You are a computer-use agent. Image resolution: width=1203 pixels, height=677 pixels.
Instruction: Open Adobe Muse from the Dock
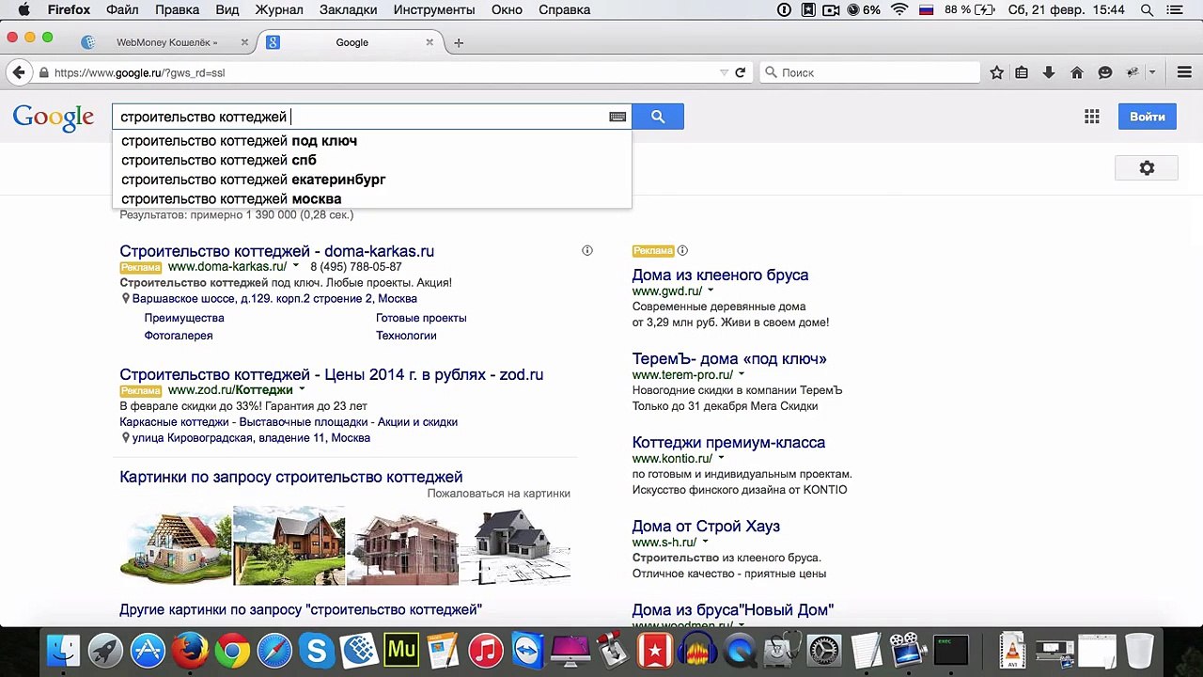[x=401, y=650]
